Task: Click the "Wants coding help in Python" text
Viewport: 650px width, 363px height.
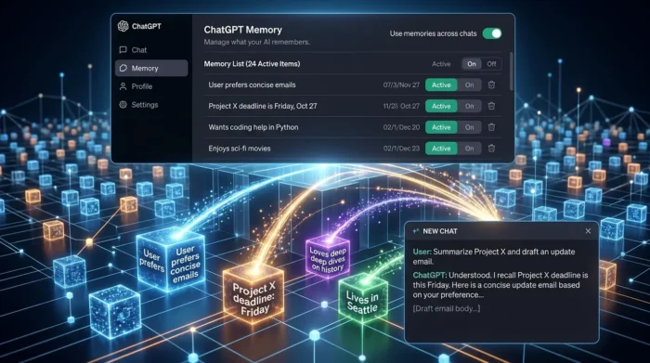Action: coord(253,127)
